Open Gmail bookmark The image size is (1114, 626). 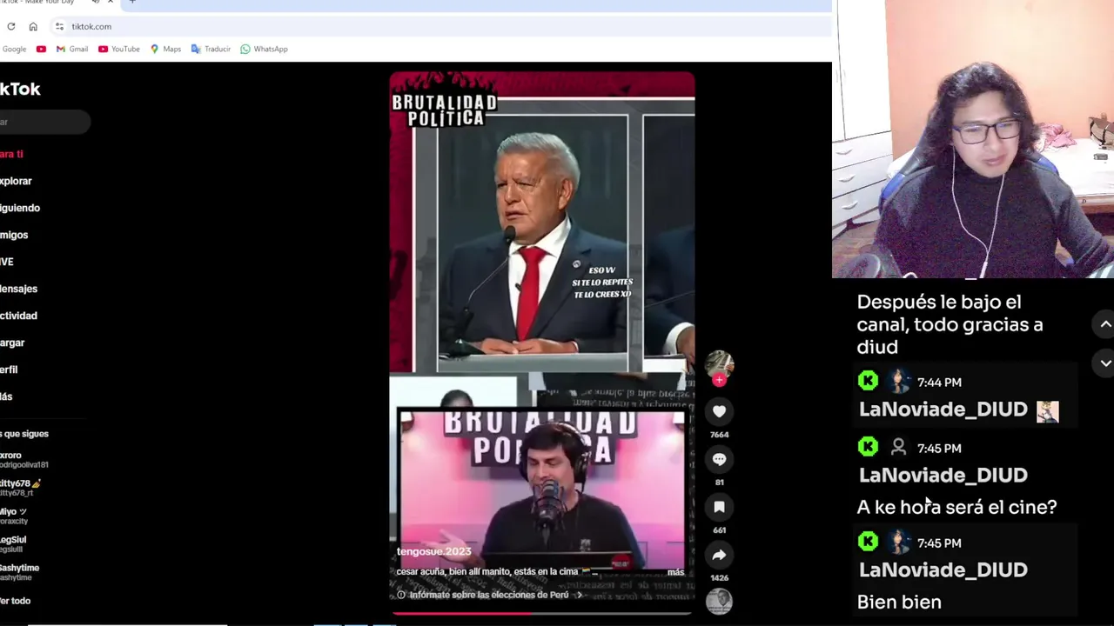72,49
